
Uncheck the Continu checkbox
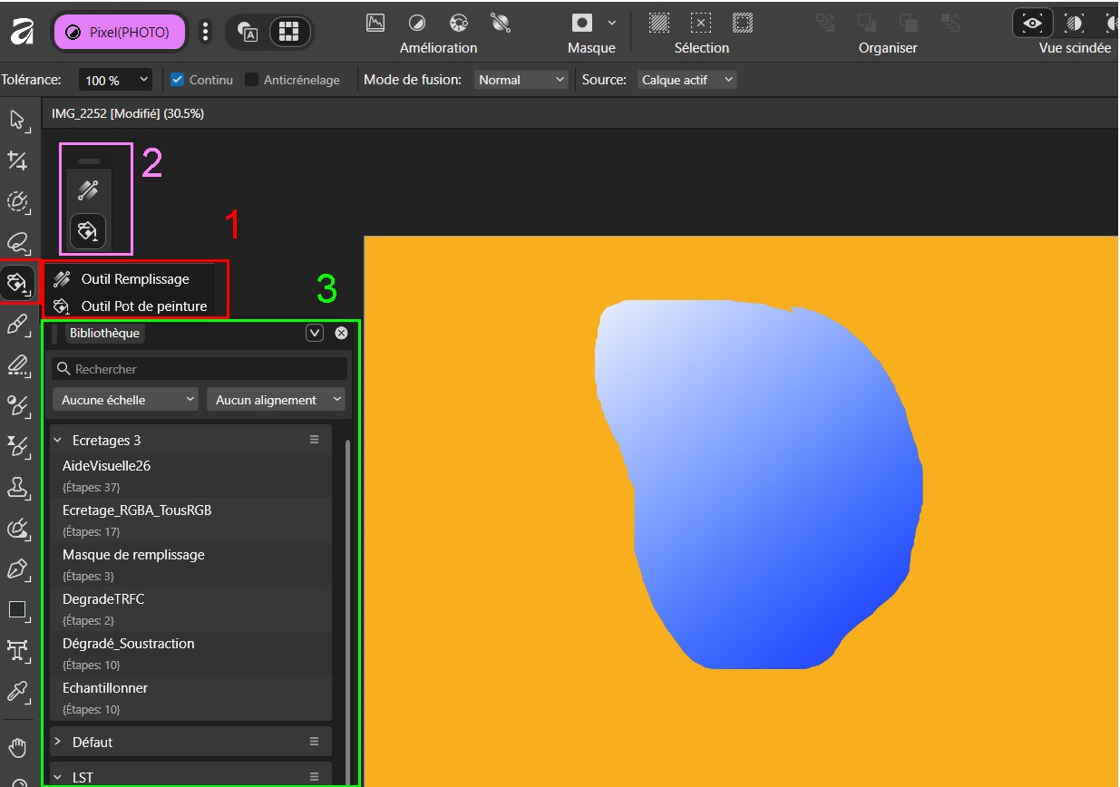[178, 80]
